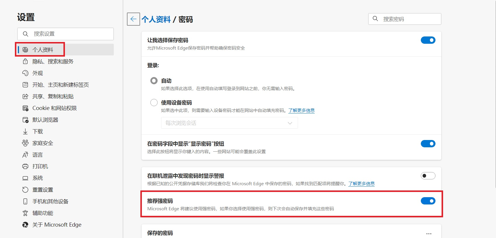Click the share icon for 共享、复制和粘贴
The width and height of the screenshot is (496, 238).
click(x=25, y=96)
